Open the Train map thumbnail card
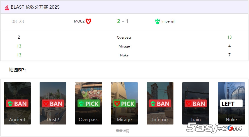The width and height of the screenshot is (249, 137). [196, 103]
